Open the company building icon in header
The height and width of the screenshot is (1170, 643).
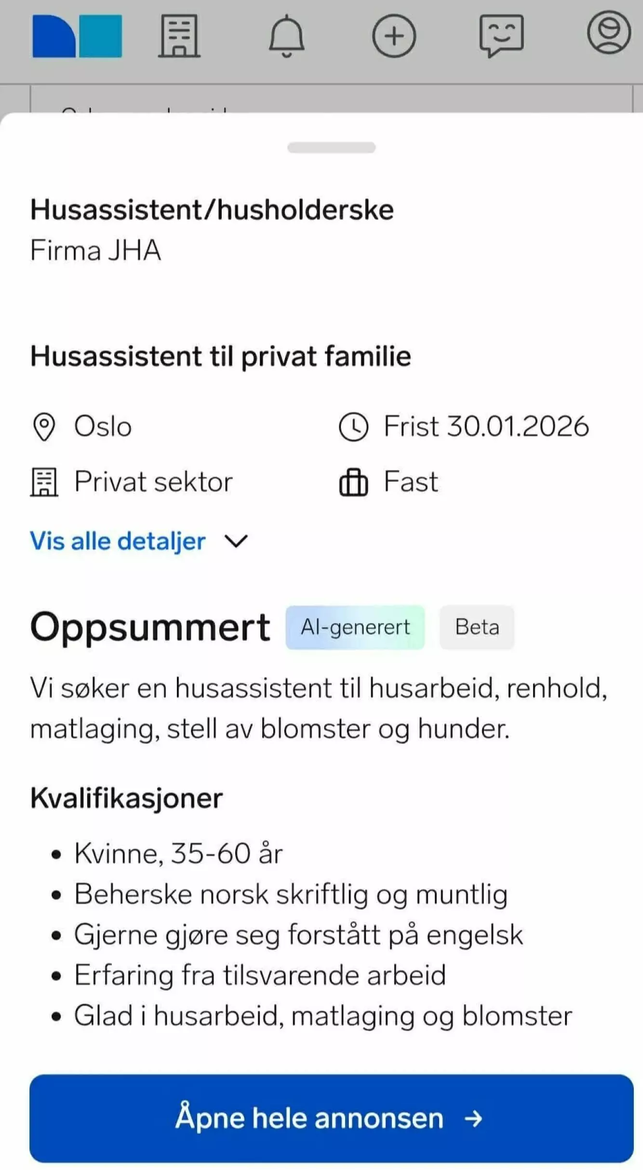[x=179, y=36]
